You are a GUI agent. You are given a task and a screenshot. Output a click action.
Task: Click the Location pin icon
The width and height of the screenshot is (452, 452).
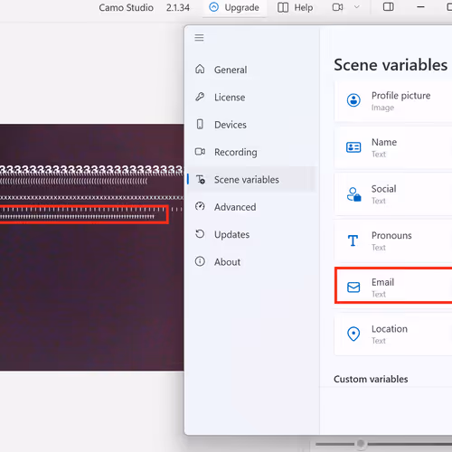pos(353,334)
